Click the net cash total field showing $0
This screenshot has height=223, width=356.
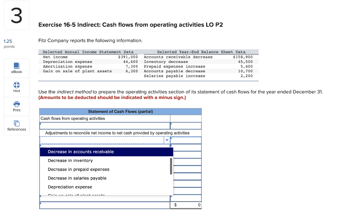(186, 205)
